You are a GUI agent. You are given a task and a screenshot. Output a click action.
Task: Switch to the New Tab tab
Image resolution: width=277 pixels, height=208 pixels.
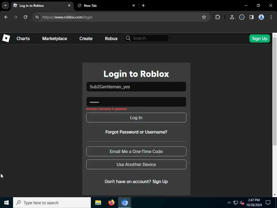(x=107, y=5)
